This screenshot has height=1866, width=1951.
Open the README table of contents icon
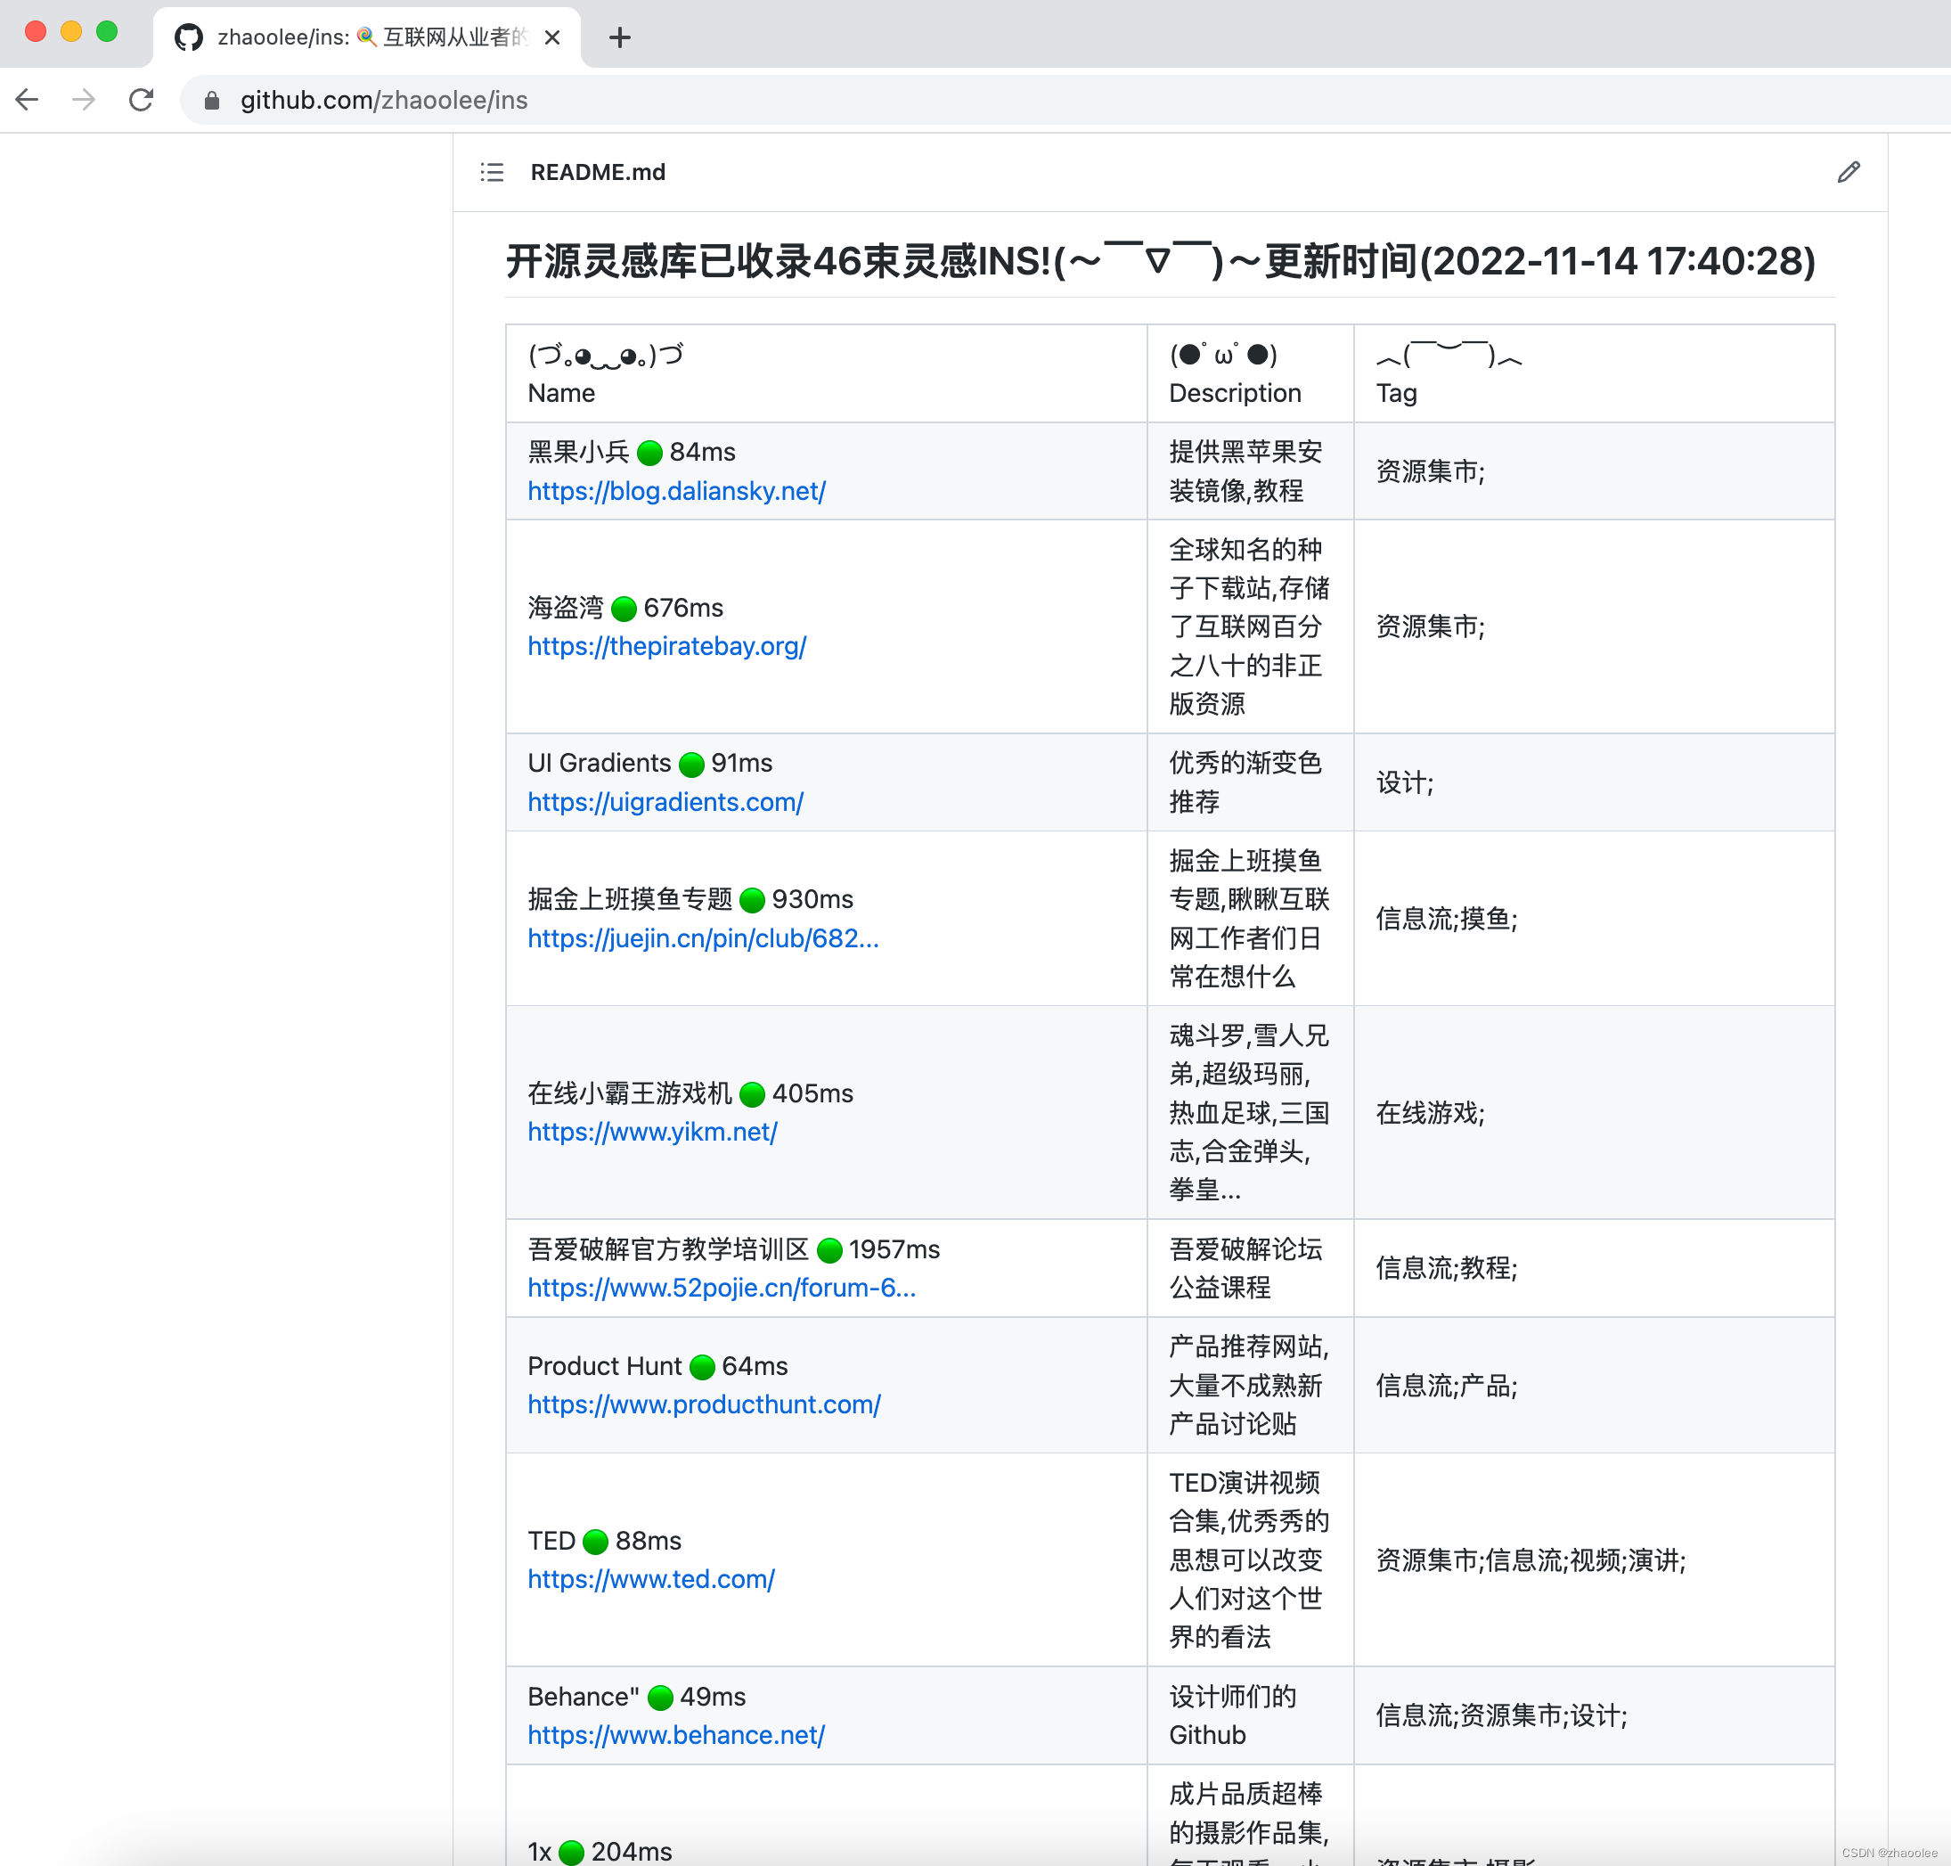click(493, 172)
